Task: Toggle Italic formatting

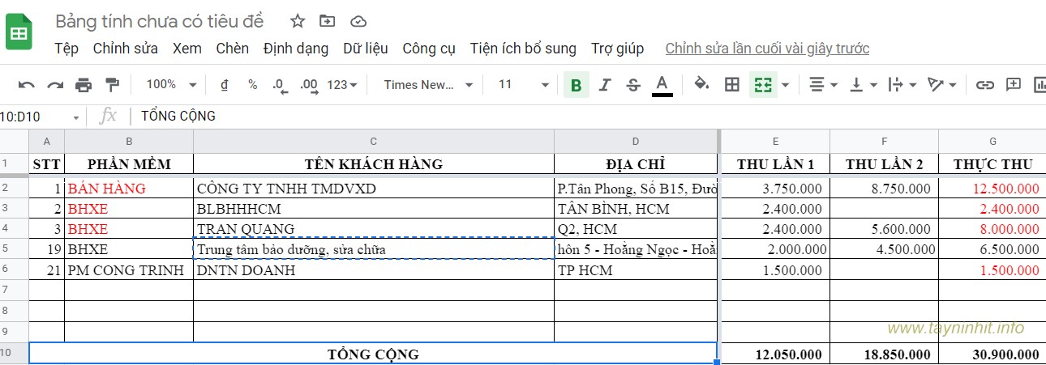Action: (604, 85)
